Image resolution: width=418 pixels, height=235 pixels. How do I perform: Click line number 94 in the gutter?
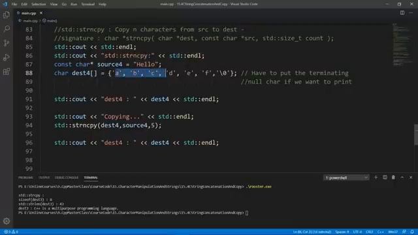29,125
